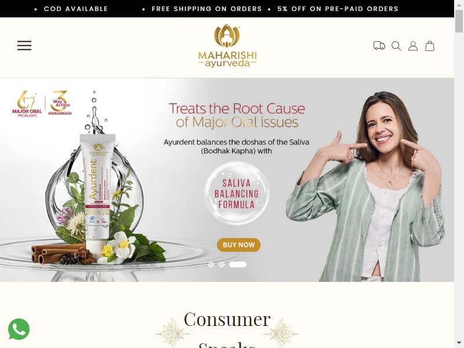Click the Maharishi Ayurveda logo
The width and height of the screenshot is (464, 348).
pos(227,46)
